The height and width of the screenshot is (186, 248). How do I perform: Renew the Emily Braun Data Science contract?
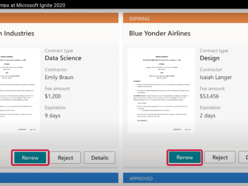click(30, 157)
